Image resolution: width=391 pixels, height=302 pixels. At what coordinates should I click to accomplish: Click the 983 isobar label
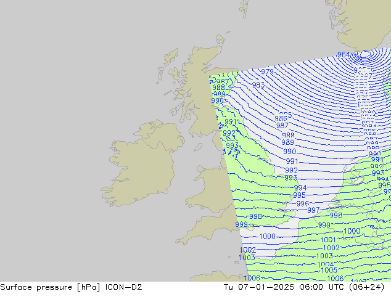(258, 85)
